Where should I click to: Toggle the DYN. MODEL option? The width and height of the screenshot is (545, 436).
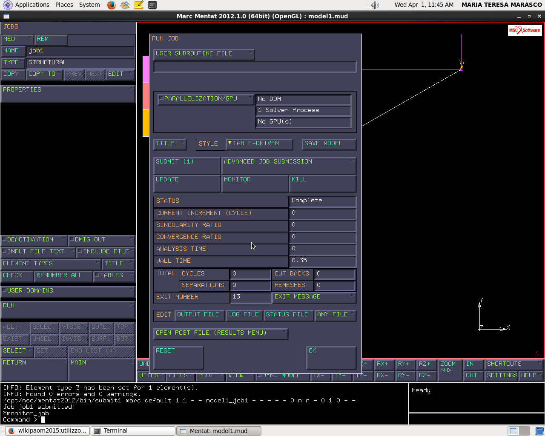[259, 376]
